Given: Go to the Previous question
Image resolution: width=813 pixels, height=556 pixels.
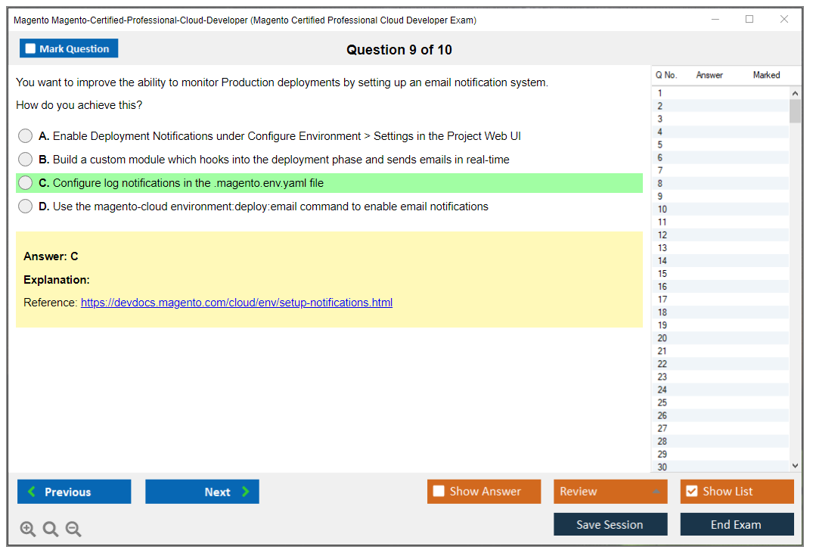Looking at the screenshot, I should 74,492.
